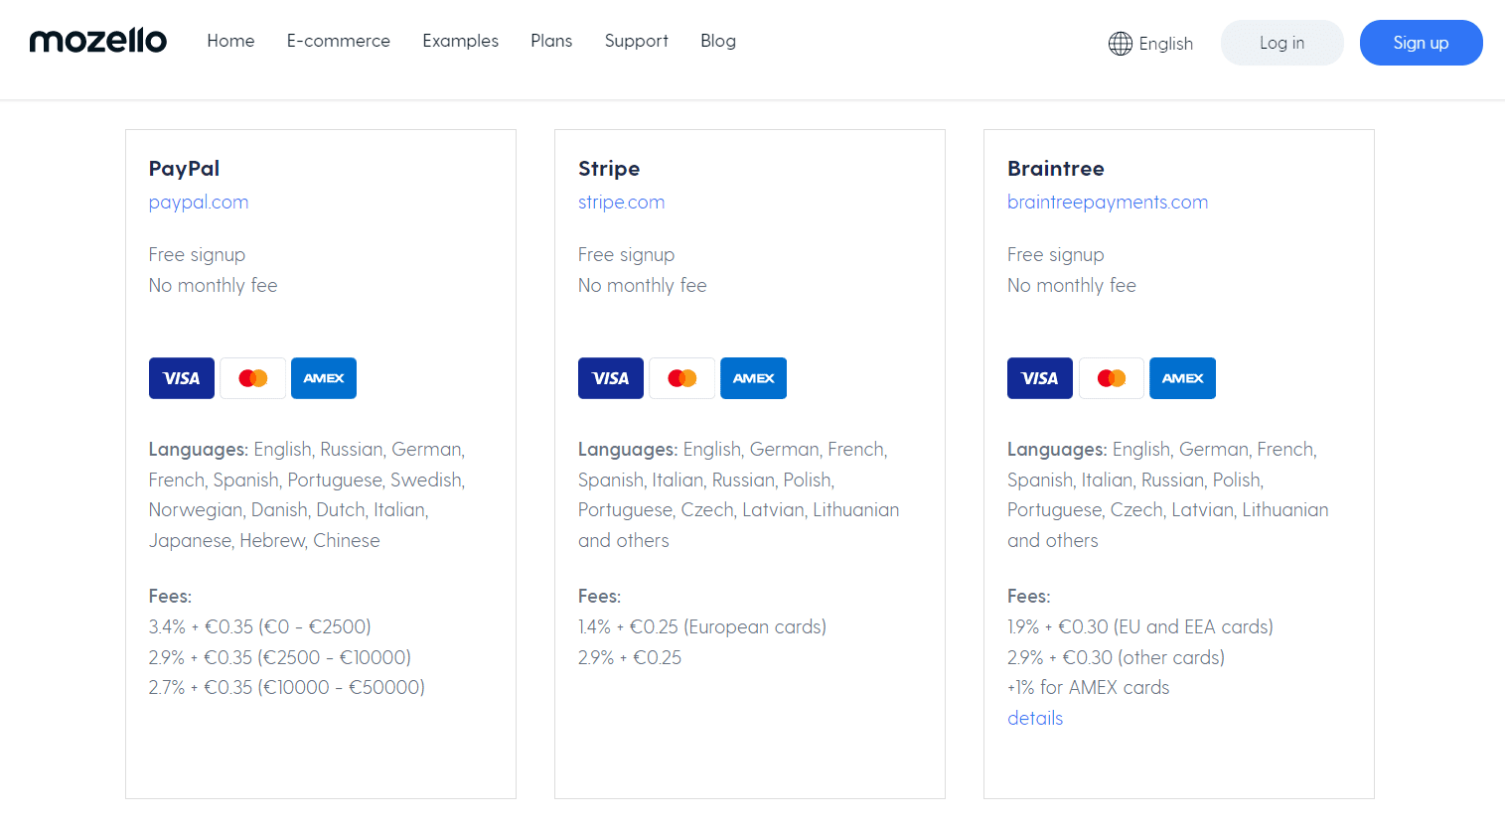The width and height of the screenshot is (1505, 825).
Task: Follow the braintreepayments.com link
Action: click(1108, 203)
